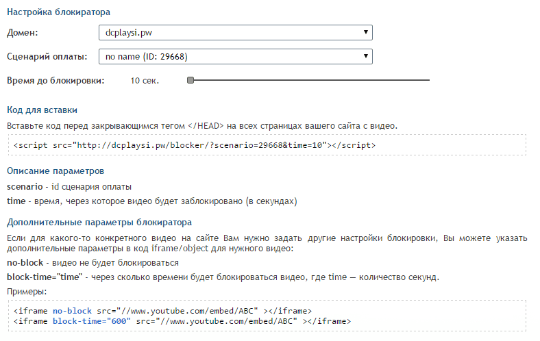The height and width of the screenshot is (341, 540).
Task: Click the blocking time slider track
Action: point(308,80)
